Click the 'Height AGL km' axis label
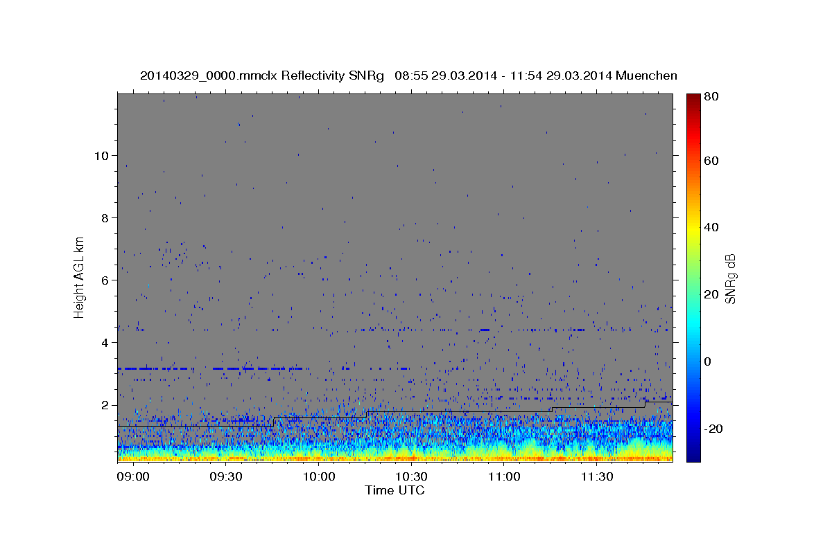 point(80,276)
